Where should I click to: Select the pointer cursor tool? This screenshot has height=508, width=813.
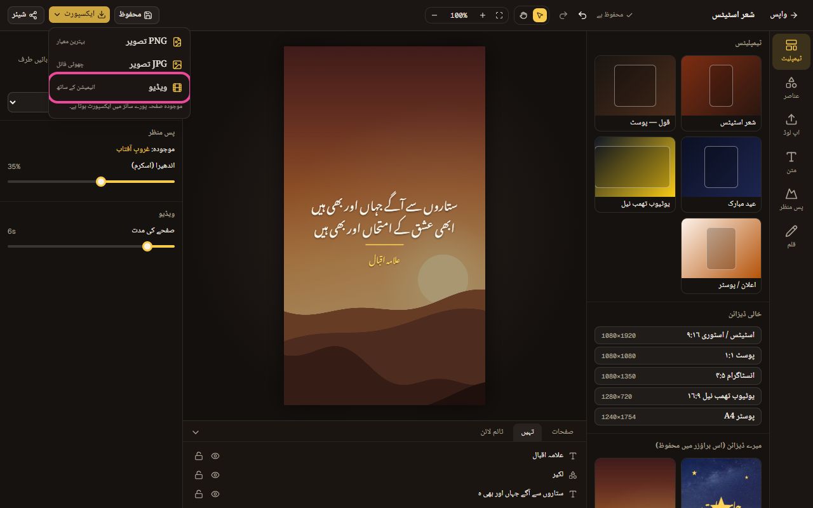[540, 15]
